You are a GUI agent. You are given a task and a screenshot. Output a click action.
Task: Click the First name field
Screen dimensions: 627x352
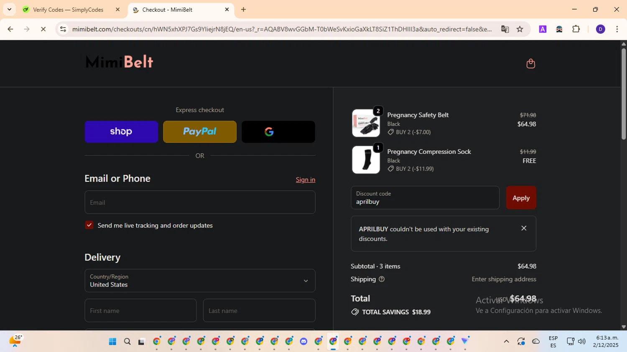point(140,310)
